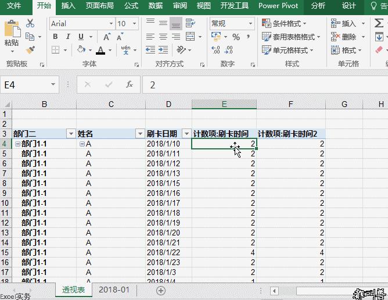The height and width of the screenshot is (300, 388).
Task: Decrease decimal places
Action: [x=228, y=50]
